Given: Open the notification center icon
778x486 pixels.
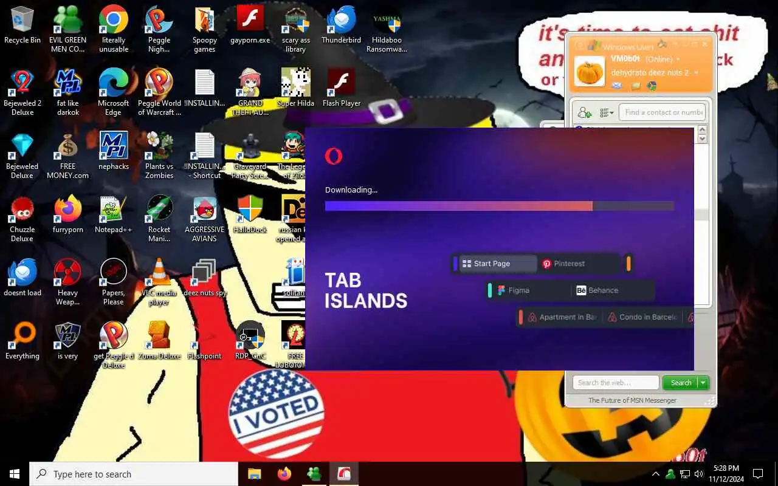Looking at the screenshot, I should click(x=758, y=474).
